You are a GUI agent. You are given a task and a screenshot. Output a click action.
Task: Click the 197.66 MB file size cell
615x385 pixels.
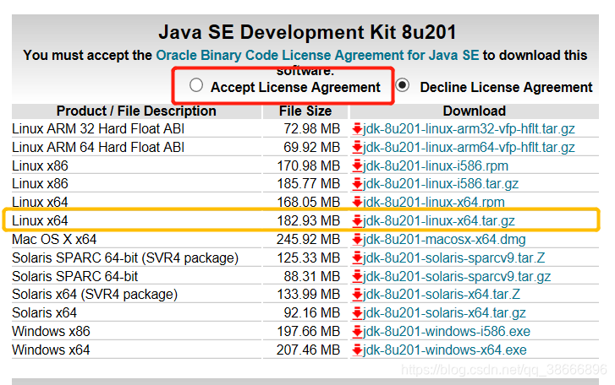pyautogui.click(x=308, y=332)
